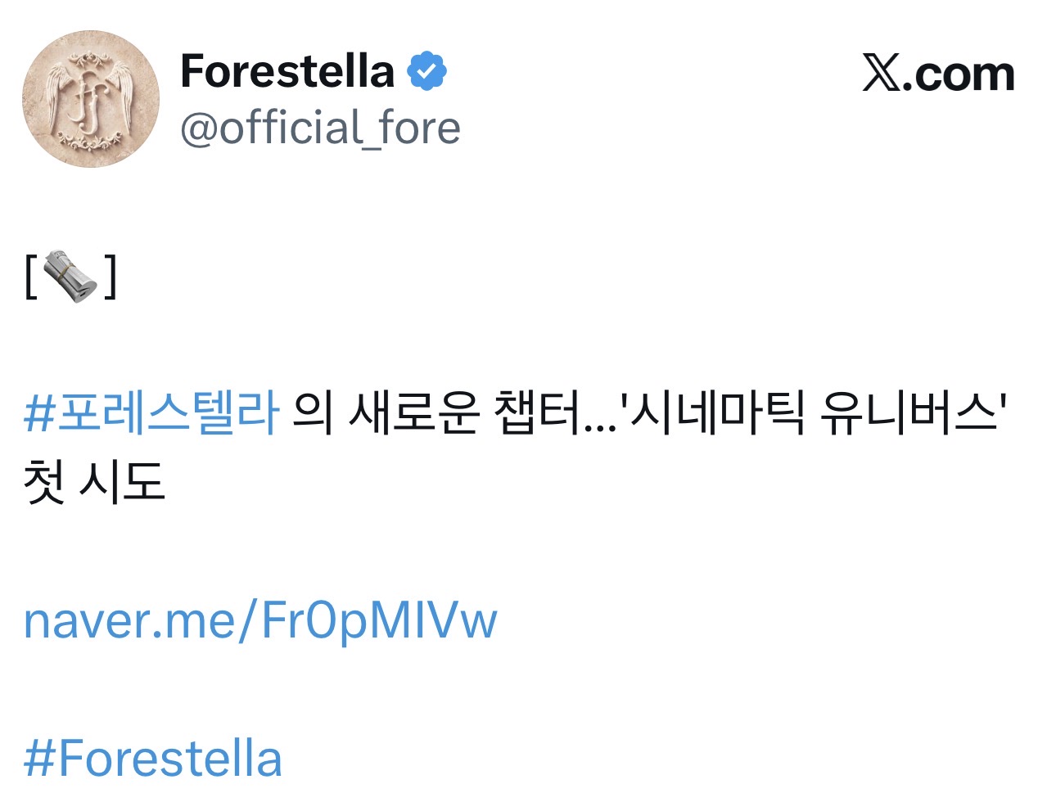
Task: Click the word "유니버스" in the tweet
Action: 907,412
